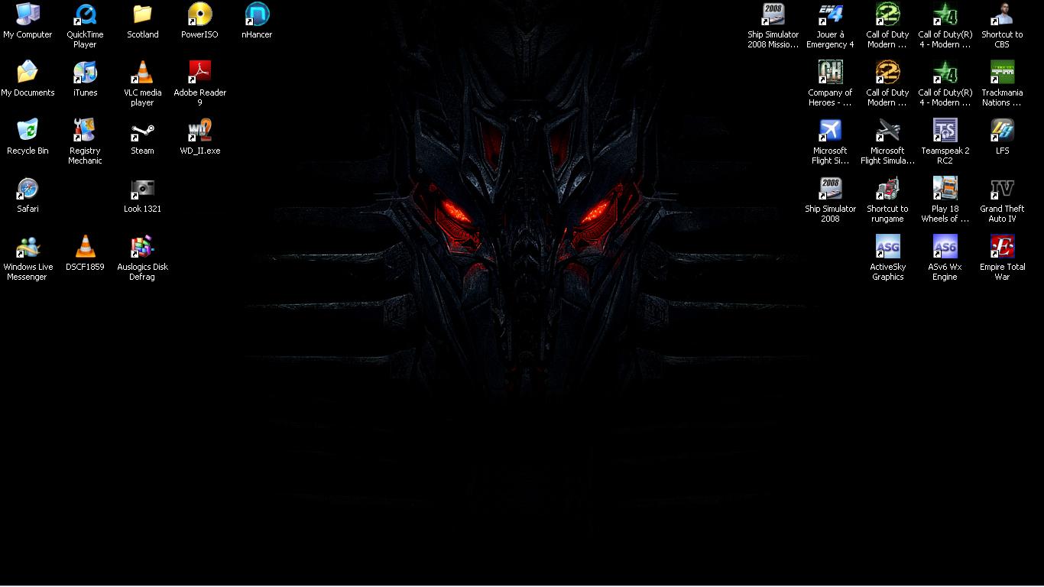Launch the Play 18 Wheels of ... shortcut

[945, 189]
